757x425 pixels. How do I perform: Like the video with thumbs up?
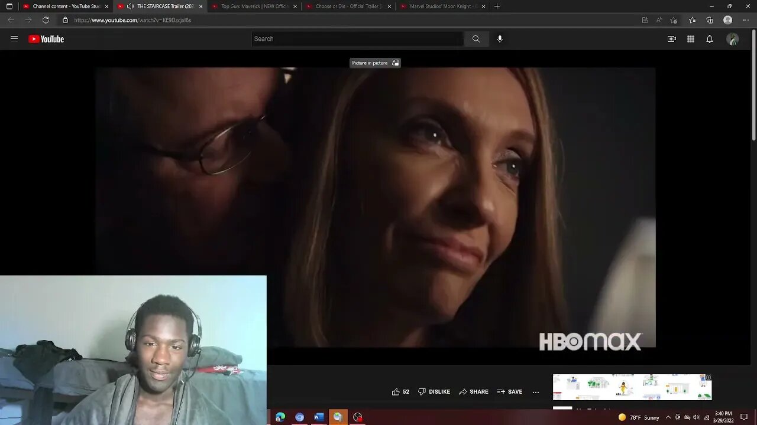coord(400,392)
